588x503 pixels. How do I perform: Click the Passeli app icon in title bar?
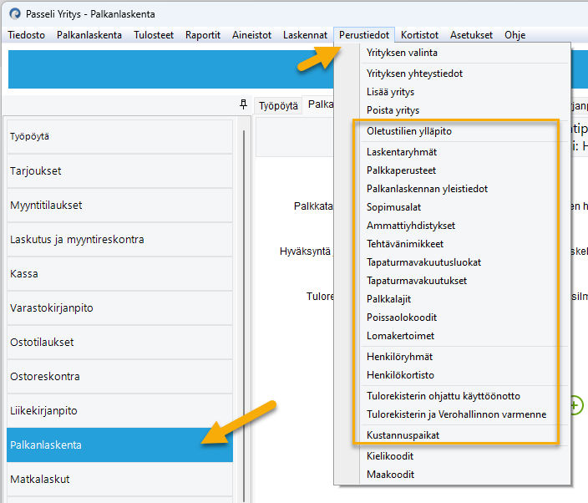(x=14, y=14)
